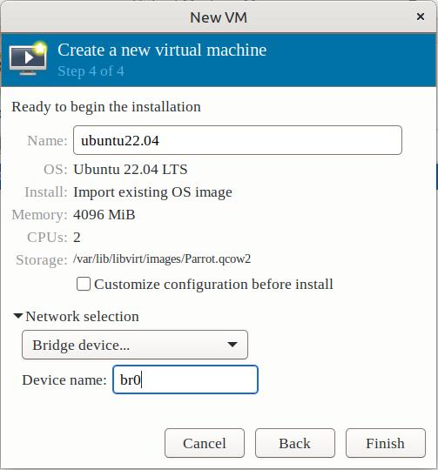Click the Install value Import existing OS image

(x=152, y=192)
